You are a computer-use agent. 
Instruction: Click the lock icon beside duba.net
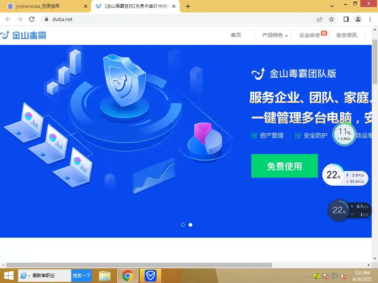pos(47,19)
